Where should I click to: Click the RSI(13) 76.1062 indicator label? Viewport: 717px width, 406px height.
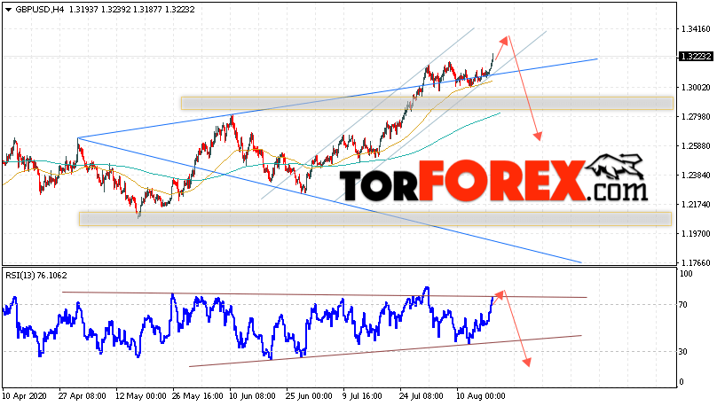click(x=36, y=276)
